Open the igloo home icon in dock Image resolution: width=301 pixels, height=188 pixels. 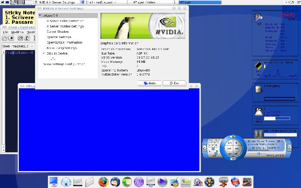pyautogui.click(x=66, y=182)
